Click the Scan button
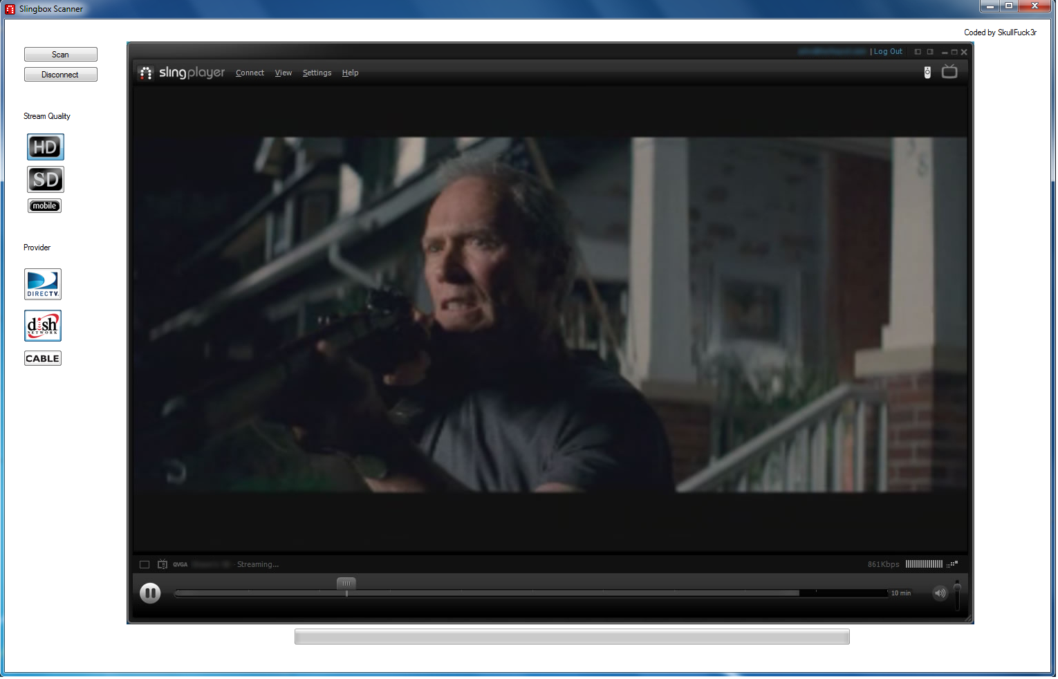Screen dimensions: 1058x679 click(61, 55)
